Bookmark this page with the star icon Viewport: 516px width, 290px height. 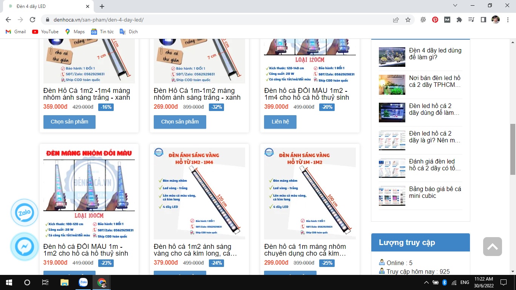pyautogui.click(x=408, y=20)
